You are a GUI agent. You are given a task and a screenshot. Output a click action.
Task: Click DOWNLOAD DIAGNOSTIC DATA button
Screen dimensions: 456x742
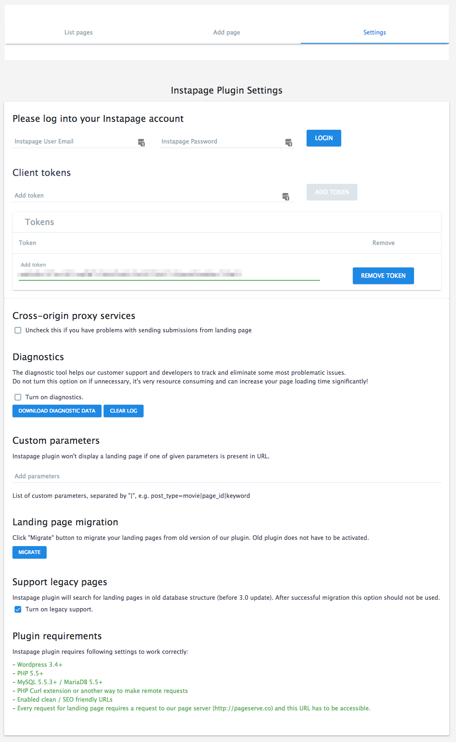click(x=57, y=411)
